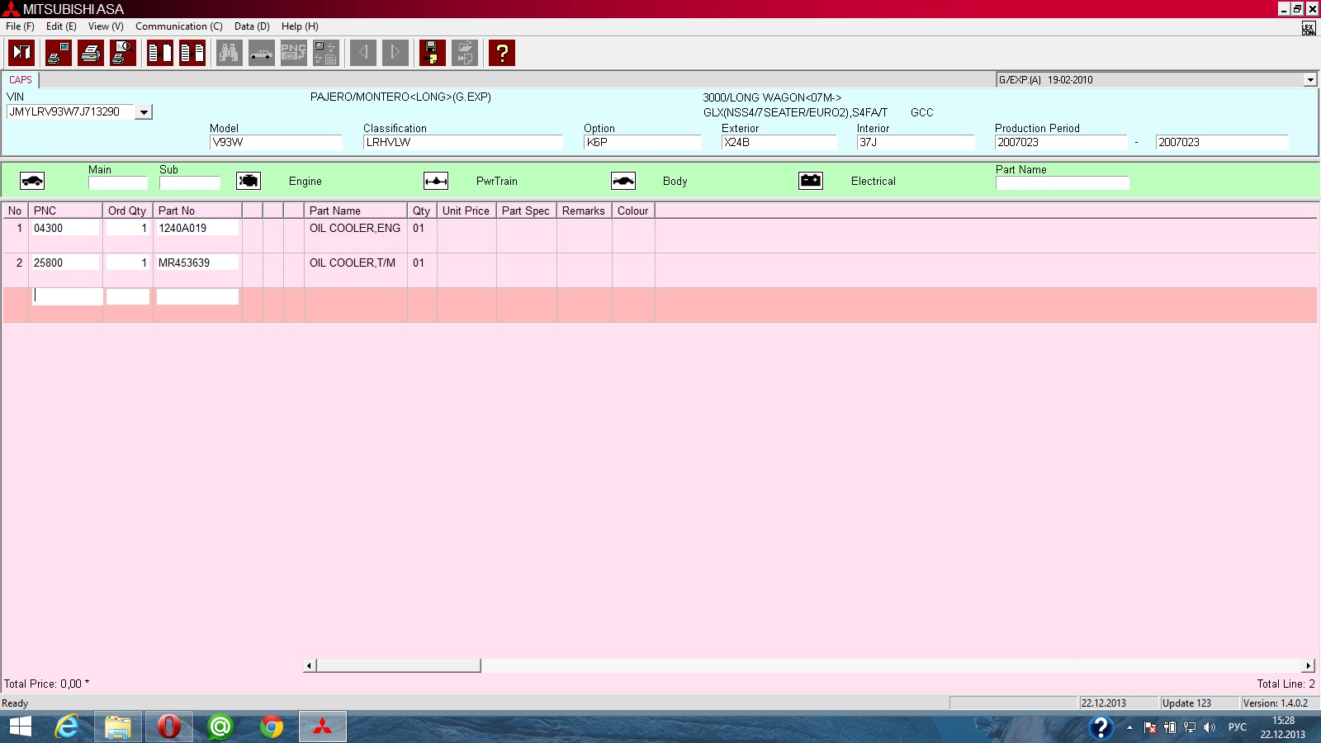Open the File menu
1321x743 pixels.
[20, 26]
